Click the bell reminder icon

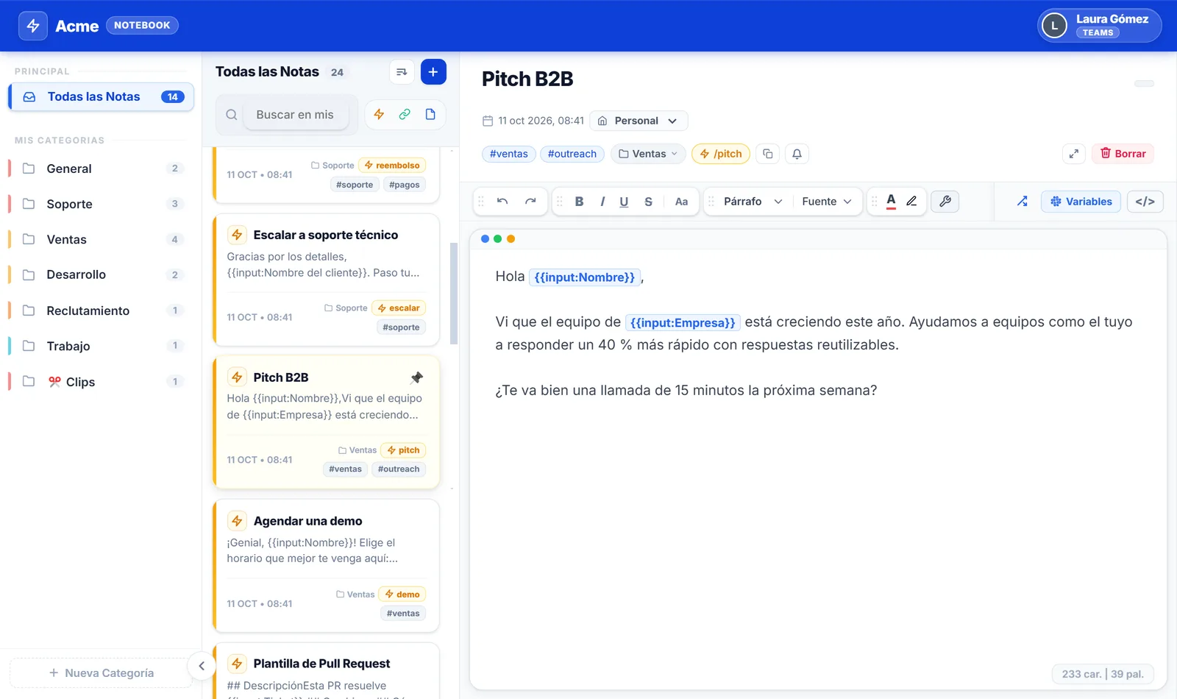[x=797, y=154]
